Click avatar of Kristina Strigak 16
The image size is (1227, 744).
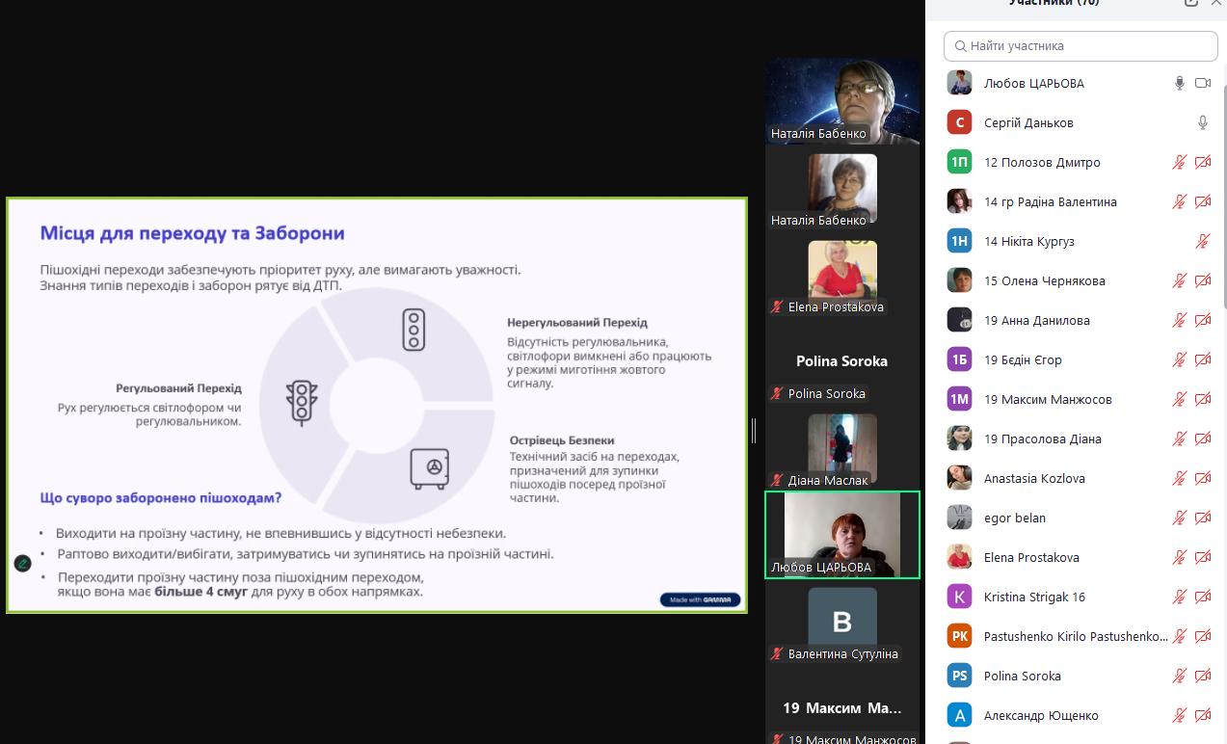(959, 597)
